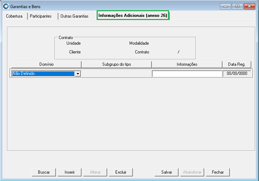Expand the Domínio dropdown arrow
Image resolution: width=259 pixels, height=181 pixels.
(78, 74)
